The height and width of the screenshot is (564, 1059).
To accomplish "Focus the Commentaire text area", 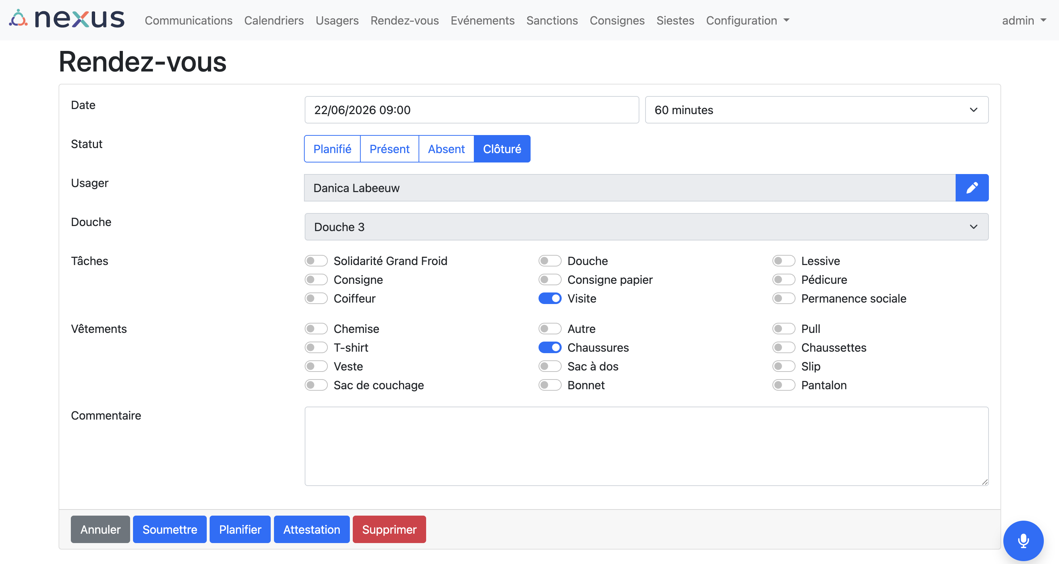I will (x=646, y=446).
